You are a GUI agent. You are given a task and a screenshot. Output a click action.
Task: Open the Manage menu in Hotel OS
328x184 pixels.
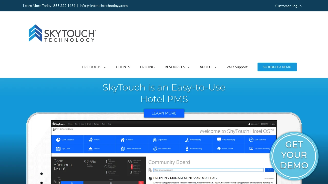click(x=97, y=124)
